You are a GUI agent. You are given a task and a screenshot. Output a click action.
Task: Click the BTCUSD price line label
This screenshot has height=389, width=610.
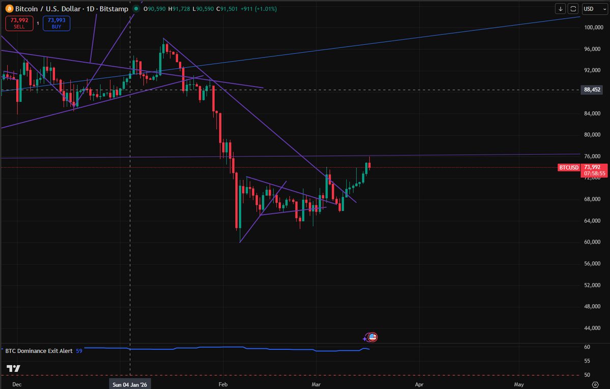[569, 168]
